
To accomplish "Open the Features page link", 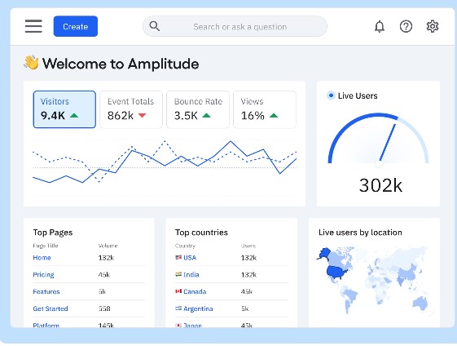I will pyautogui.click(x=46, y=291).
